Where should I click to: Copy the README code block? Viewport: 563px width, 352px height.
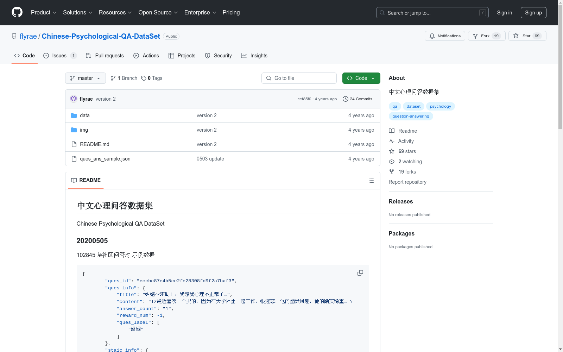click(x=360, y=273)
